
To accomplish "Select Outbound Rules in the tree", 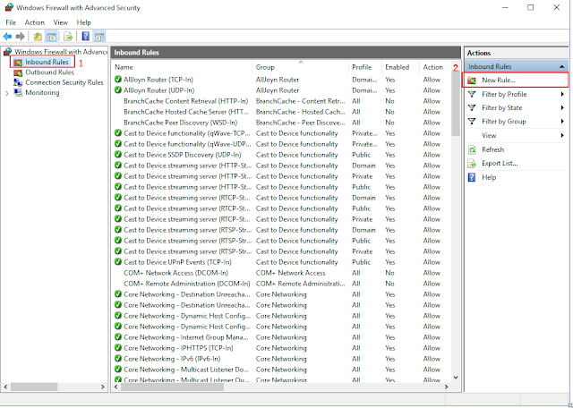I will tap(49, 72).
